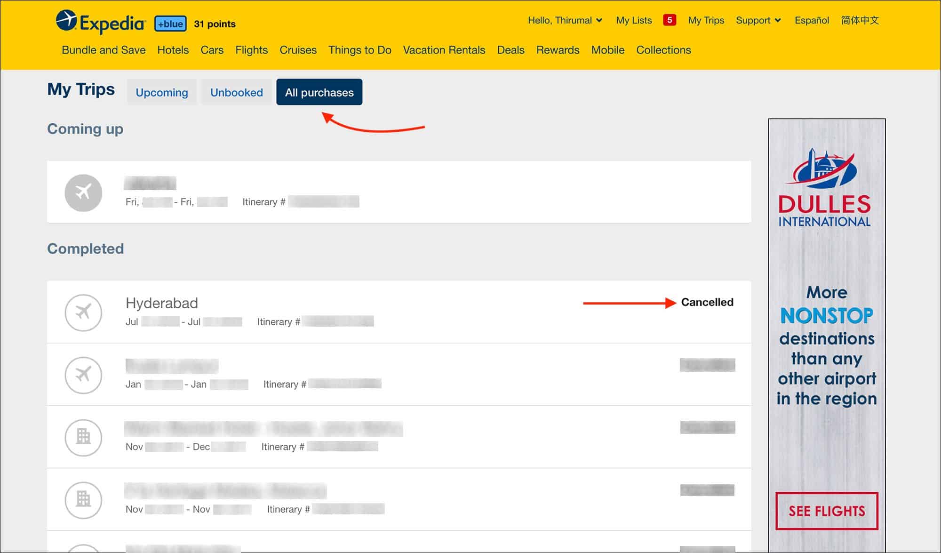941x553 pixels.
Task: Click Itinerary # label on the Fri - Fri trip
Action: tap(264, 202)
